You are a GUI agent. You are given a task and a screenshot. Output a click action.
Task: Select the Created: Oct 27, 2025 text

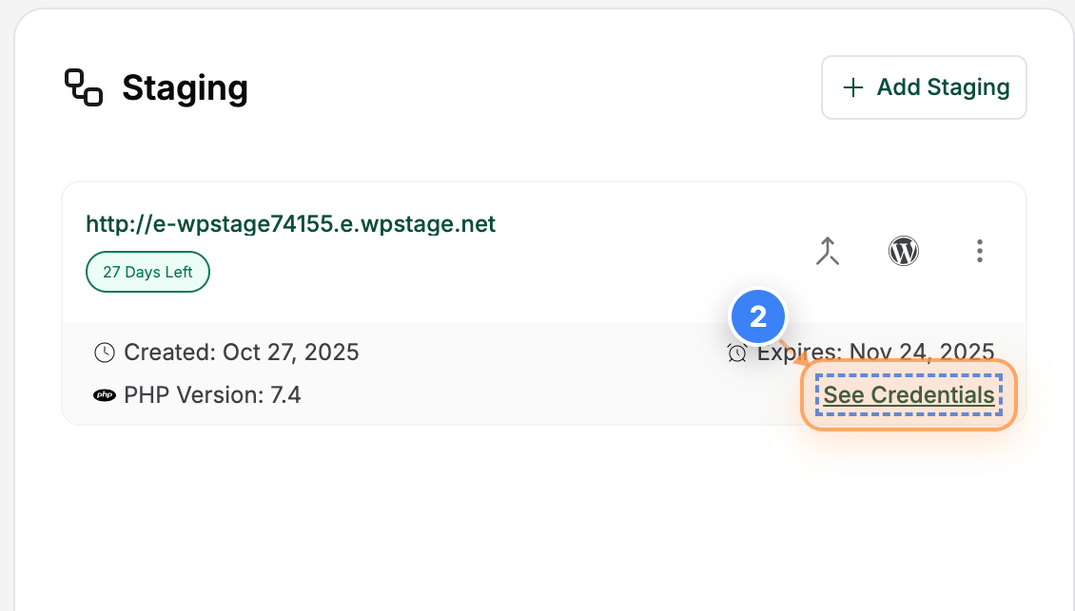[x=241, y=352]
